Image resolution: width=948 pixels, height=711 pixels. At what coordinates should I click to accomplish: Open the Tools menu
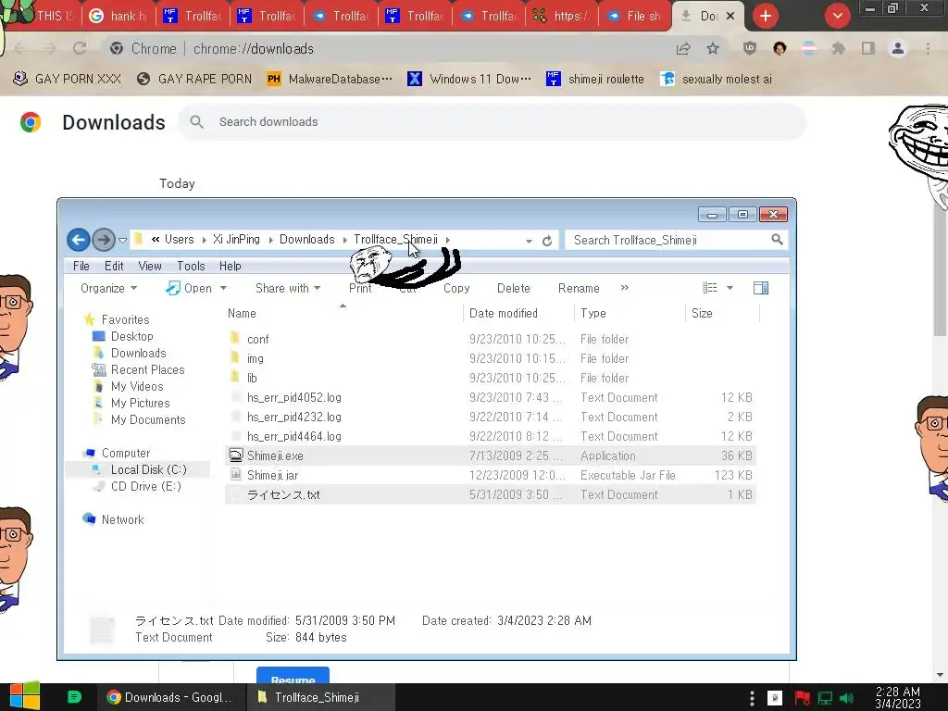191,266
